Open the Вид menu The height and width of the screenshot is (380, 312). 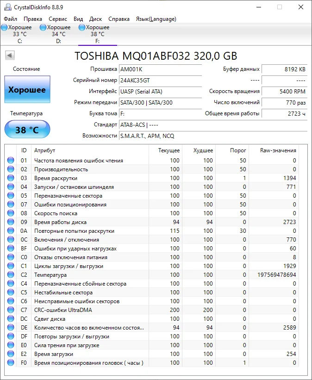(x=78, y=19)
